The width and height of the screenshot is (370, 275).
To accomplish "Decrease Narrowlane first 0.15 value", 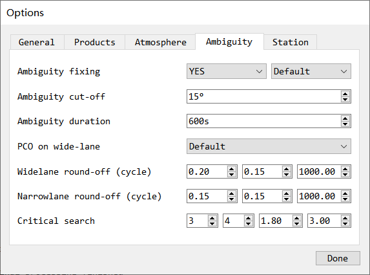I will click(231, 199).
